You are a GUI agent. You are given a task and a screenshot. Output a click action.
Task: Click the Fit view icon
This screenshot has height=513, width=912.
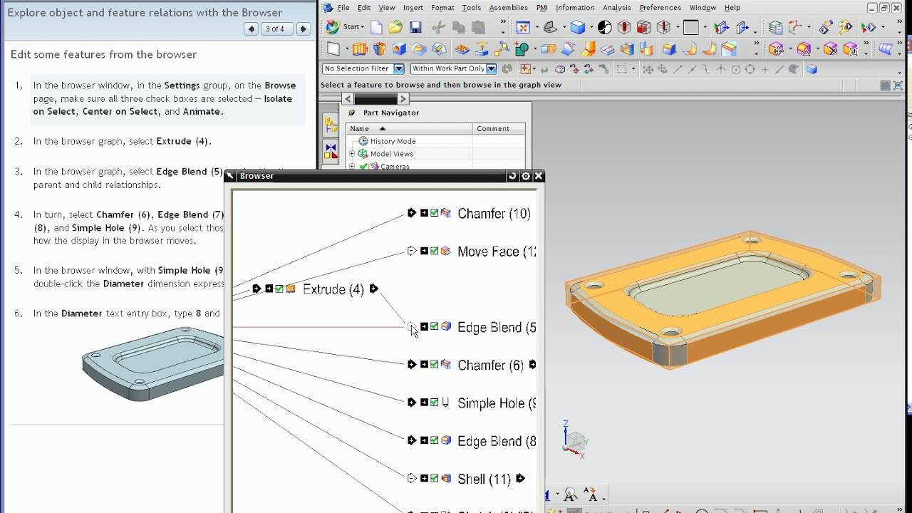[x=524, y=28]
